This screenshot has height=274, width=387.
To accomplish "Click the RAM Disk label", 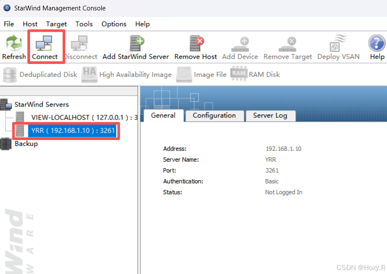I will click(x=264, y=74).
